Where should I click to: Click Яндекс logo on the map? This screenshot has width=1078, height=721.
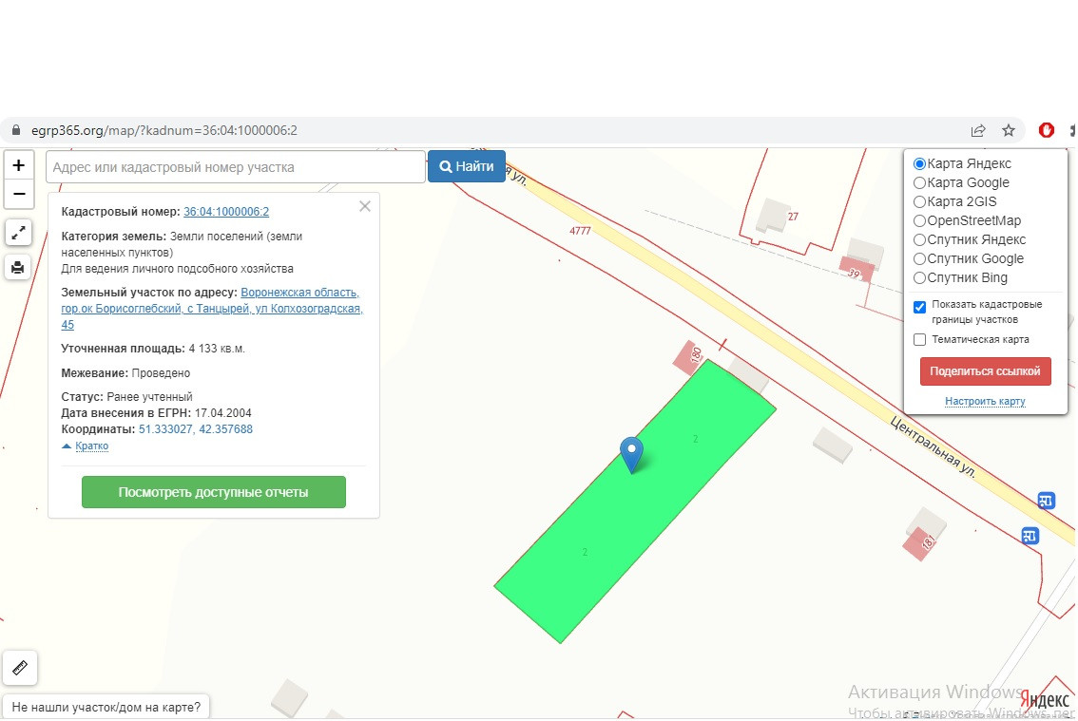point(1045,700)
